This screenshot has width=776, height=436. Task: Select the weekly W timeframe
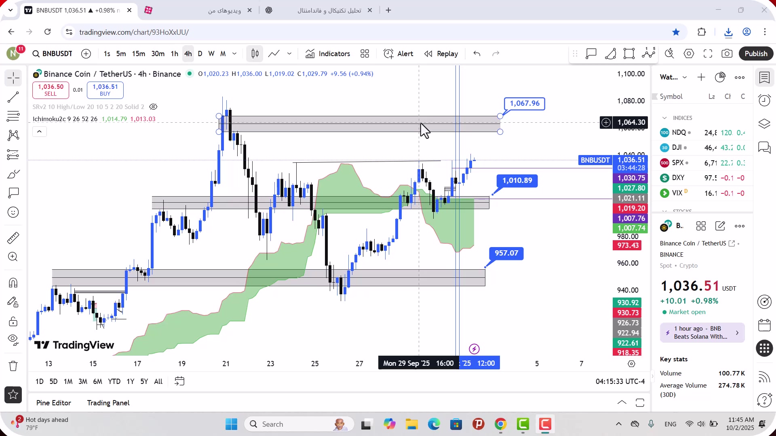211,54
